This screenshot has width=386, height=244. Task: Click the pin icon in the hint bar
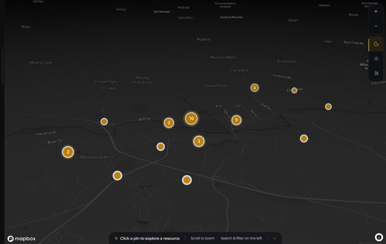[x=116, y=238]
